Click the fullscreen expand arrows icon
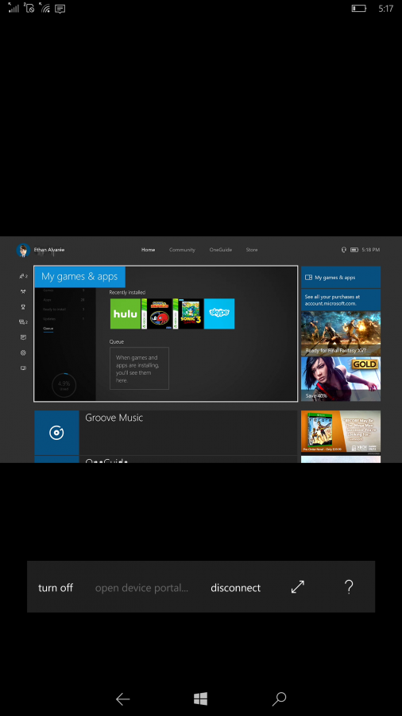Viewport: 402px width, 716px height. click(298, 587)
